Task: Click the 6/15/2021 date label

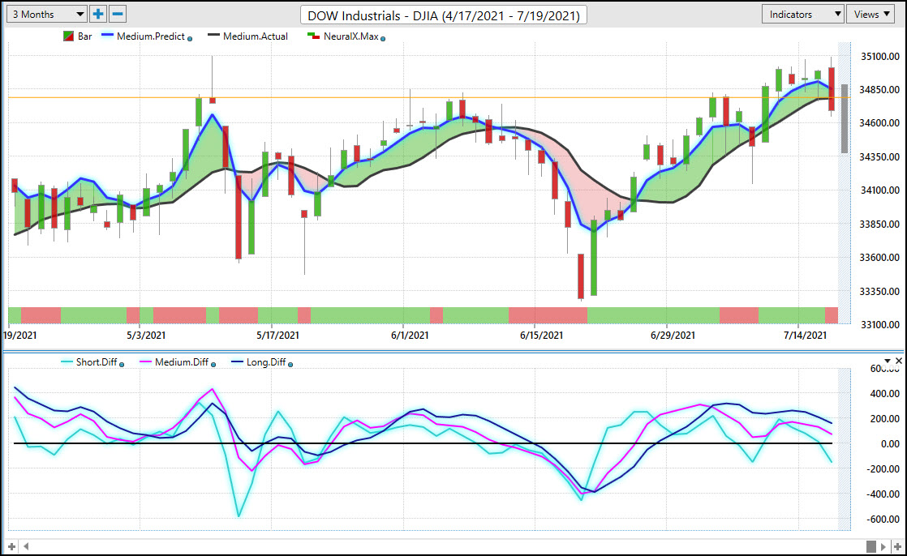Action: coord(541,336)
